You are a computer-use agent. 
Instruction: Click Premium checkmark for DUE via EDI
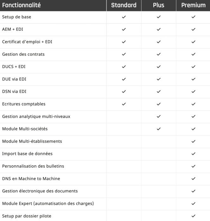(x=194, y=79)
